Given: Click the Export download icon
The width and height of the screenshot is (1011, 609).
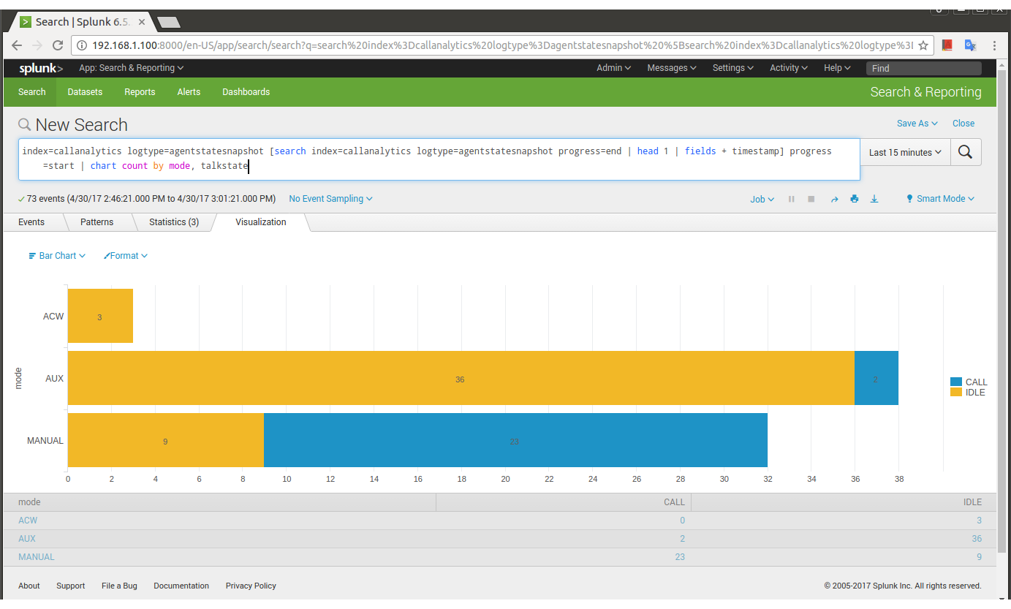Looking at the screenshot, I should pos(874,199).
